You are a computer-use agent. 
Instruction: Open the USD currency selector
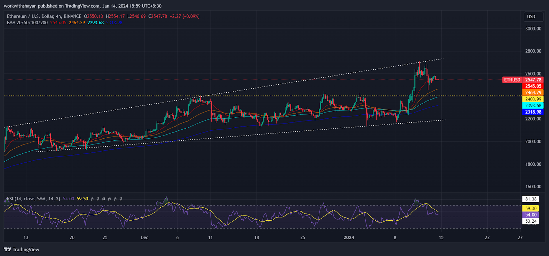point(531,16)
